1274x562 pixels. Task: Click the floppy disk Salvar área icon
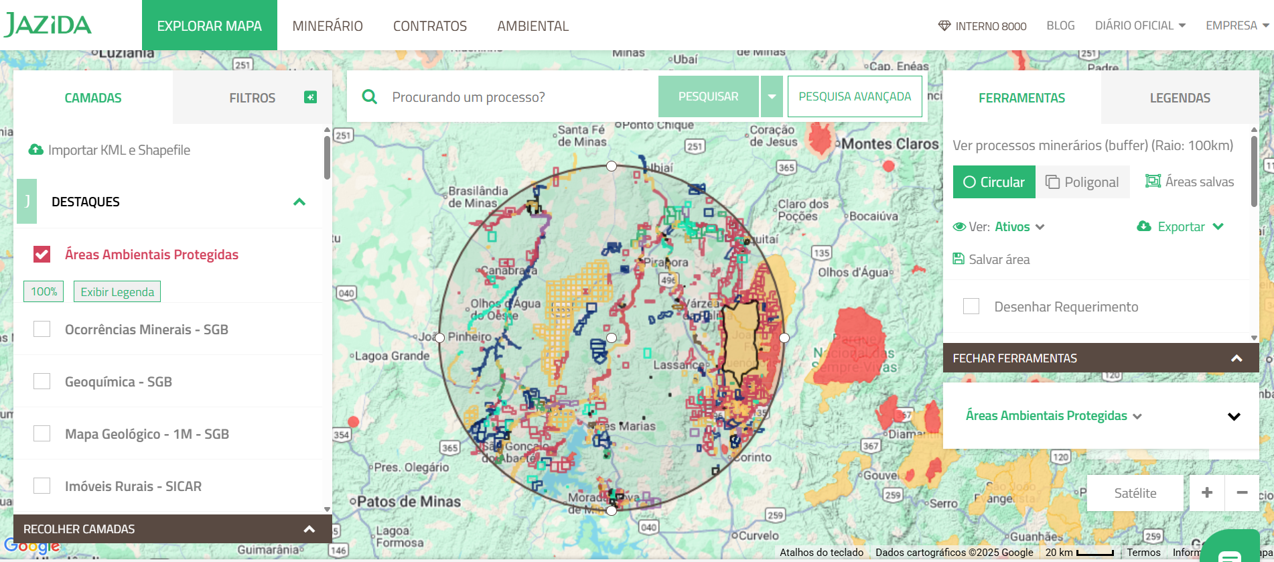coord(959,259)
